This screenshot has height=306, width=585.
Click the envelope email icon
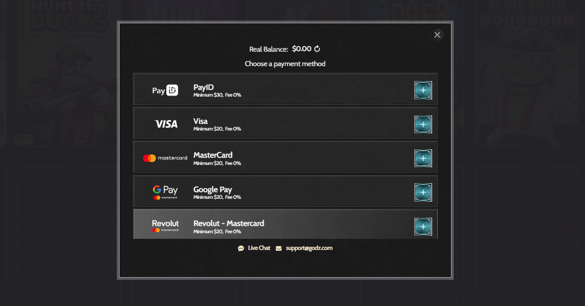(279, 248)
